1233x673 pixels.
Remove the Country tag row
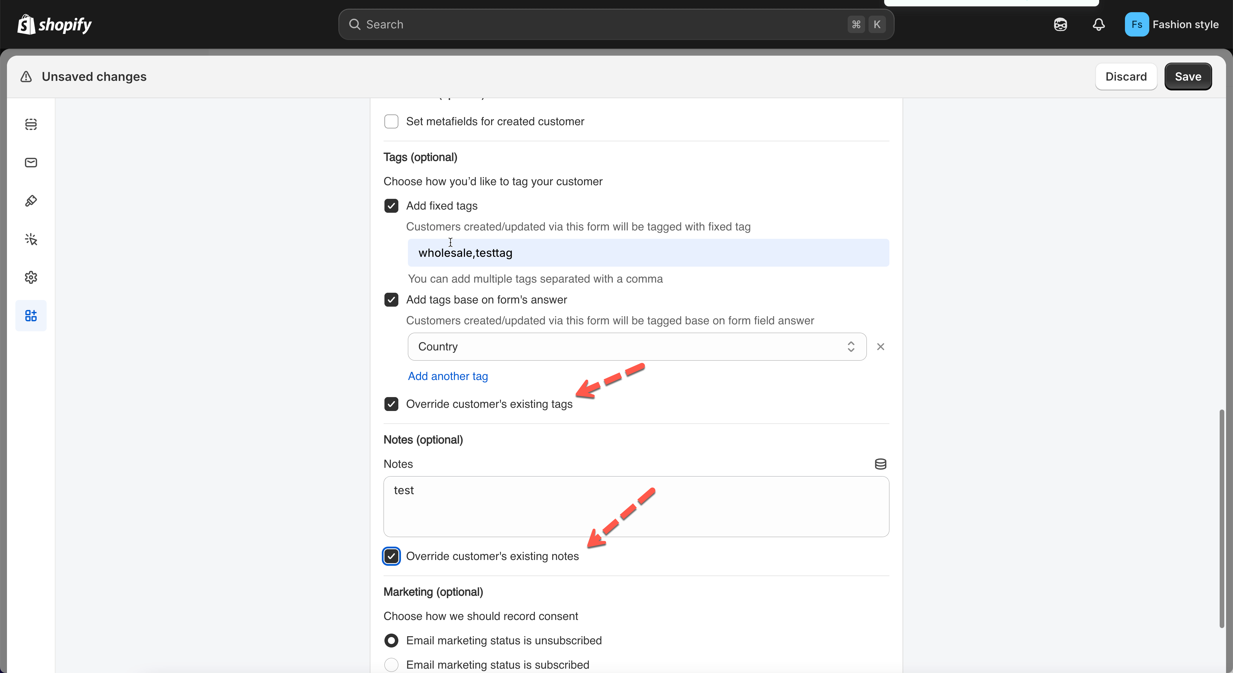[880, 347]
